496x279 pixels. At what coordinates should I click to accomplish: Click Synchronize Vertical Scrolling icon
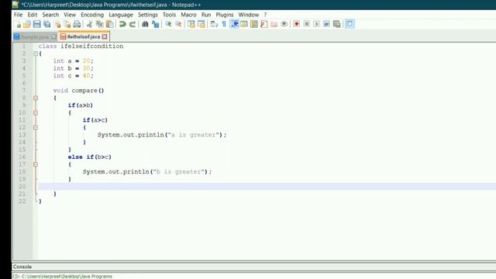(x=191, y=24)
